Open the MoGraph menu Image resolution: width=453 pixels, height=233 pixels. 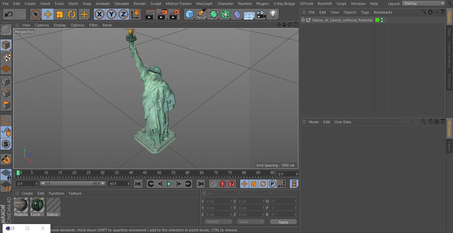(204, 4)
